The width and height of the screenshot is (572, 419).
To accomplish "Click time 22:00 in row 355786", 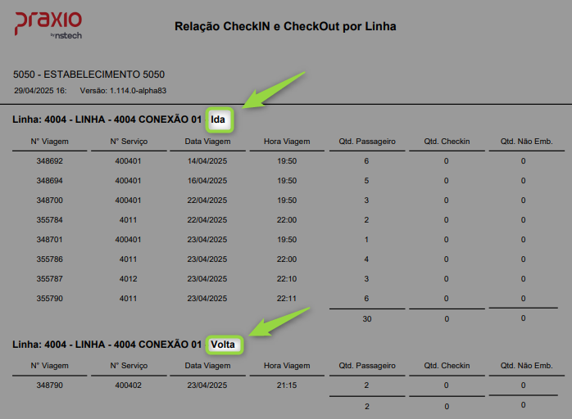I will click(287, 259).
